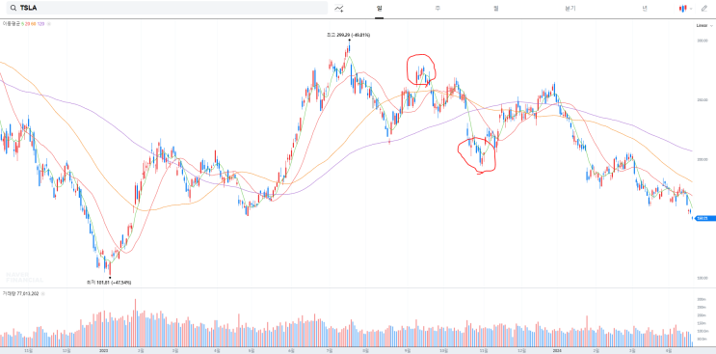716x354 pixels.
Task: Remove the moving average indicator
Action: coord(48,23)
